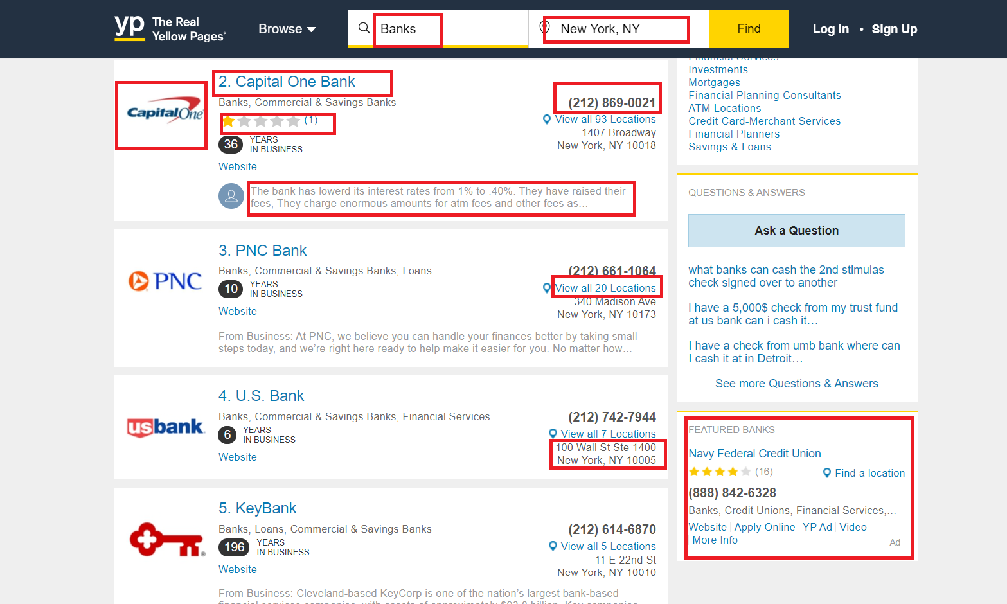Open Capital One Bank Website link
Viewport: 1007px width, 604px height.
[238, 166]
